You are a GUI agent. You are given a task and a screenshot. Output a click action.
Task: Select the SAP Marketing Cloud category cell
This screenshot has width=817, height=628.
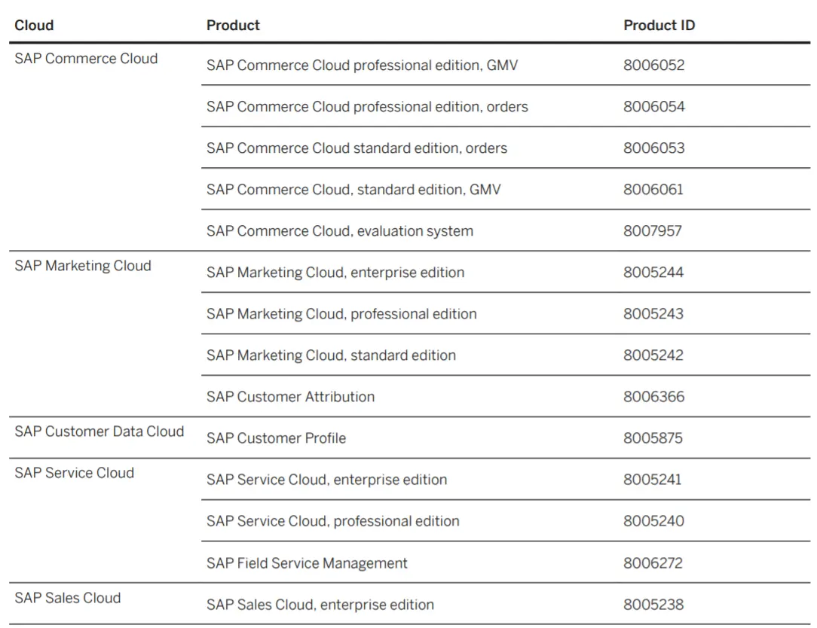(83, 266)
